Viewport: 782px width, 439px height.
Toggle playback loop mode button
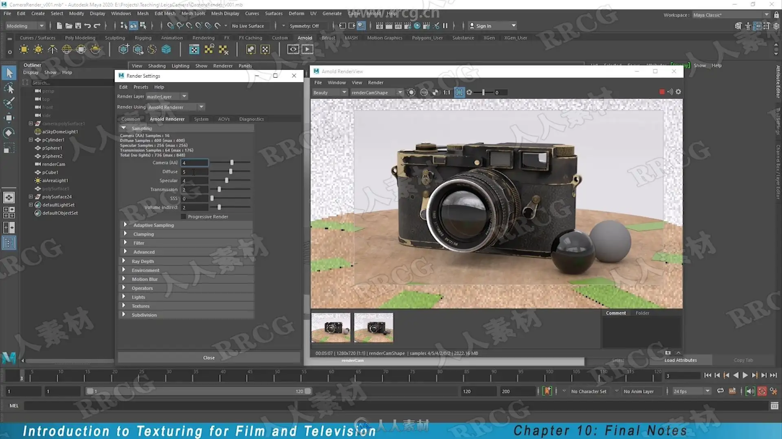(x=720, y=391)
